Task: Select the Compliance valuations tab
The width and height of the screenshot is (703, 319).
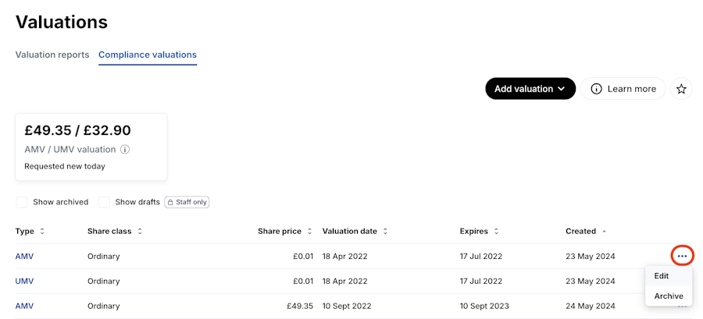Action: point(148,55)
